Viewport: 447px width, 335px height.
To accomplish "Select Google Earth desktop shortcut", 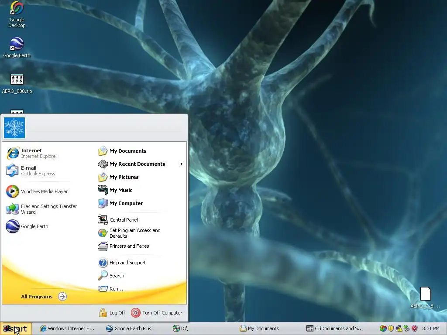I will 17,48.
